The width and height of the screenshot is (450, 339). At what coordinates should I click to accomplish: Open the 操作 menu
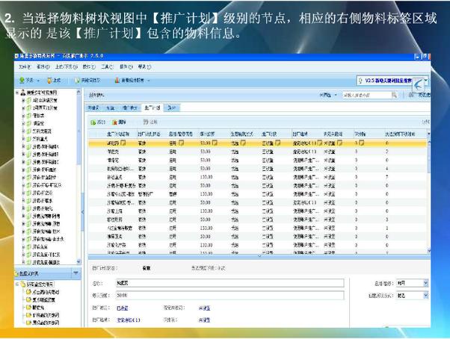pos(126,66)
